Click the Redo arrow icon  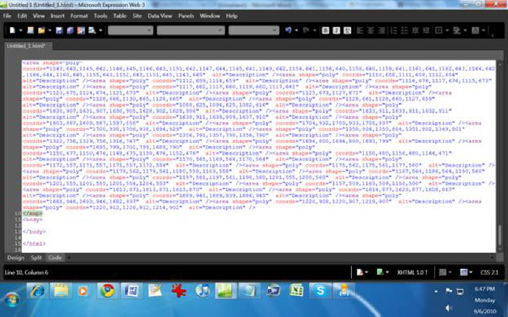(x=306, y=30)
